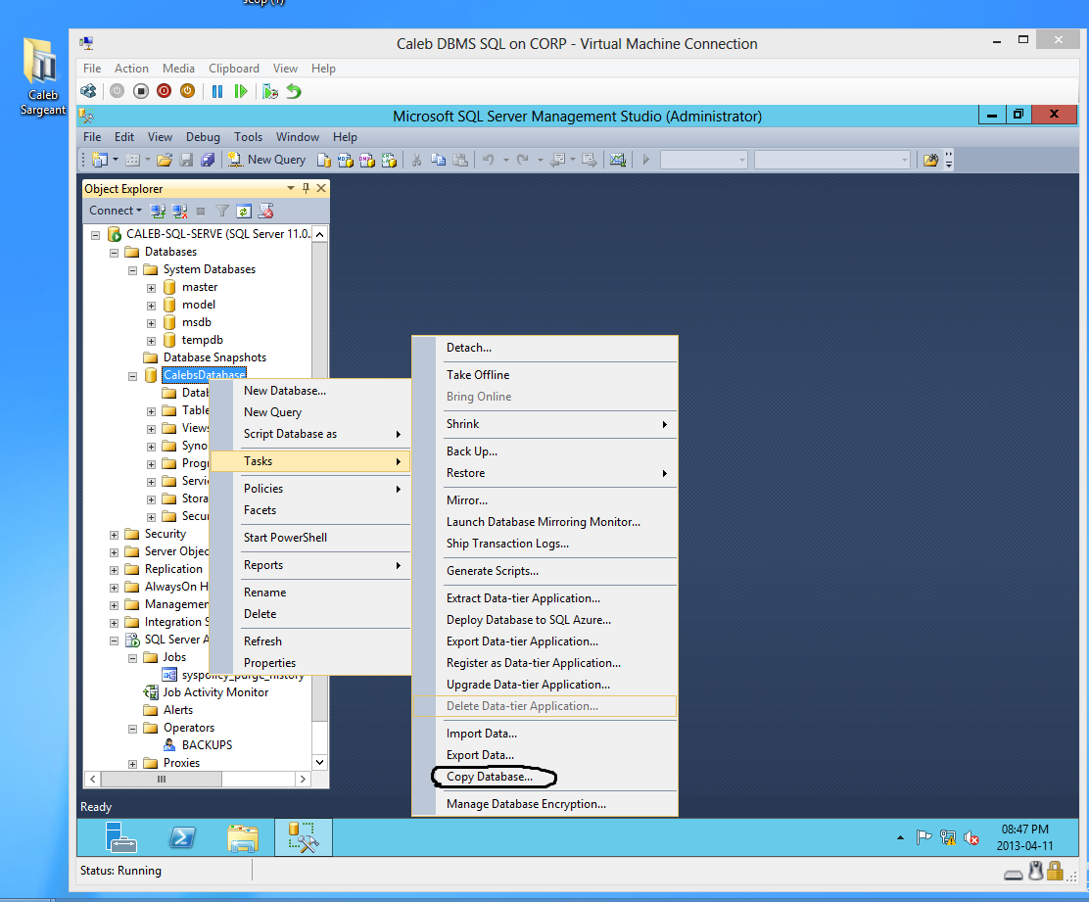Click the New Query button
The height and width of the screenshot is (902, 1089).
tap(267, 160)
